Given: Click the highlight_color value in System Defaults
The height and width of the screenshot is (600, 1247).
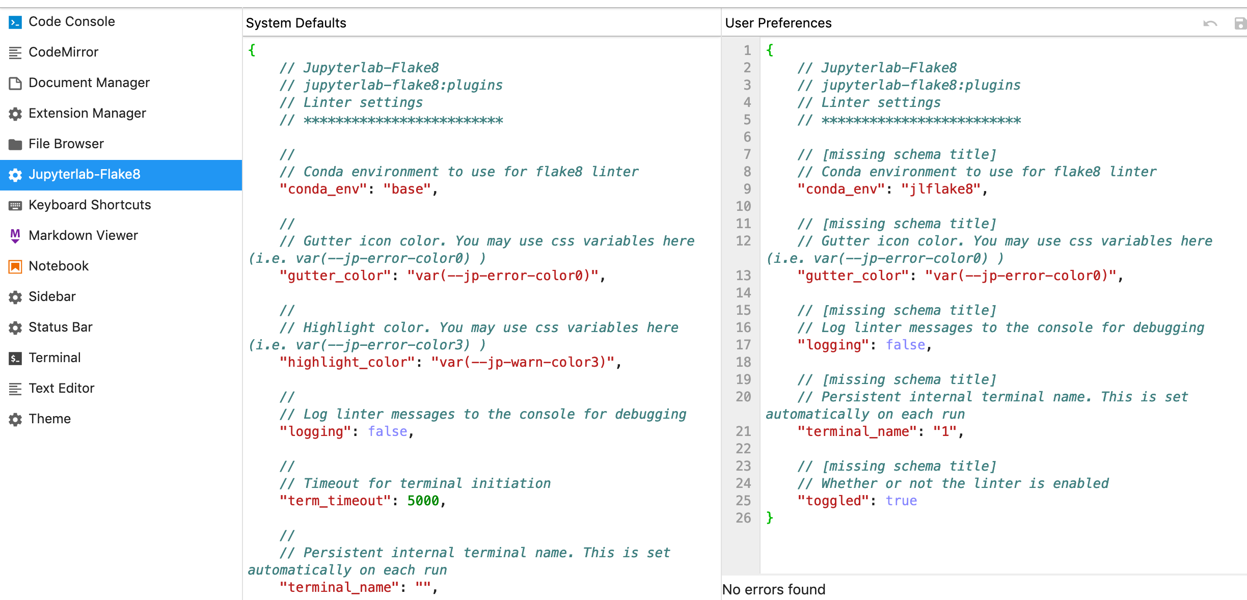Looking at the screenshot, I should coord(523,362).
